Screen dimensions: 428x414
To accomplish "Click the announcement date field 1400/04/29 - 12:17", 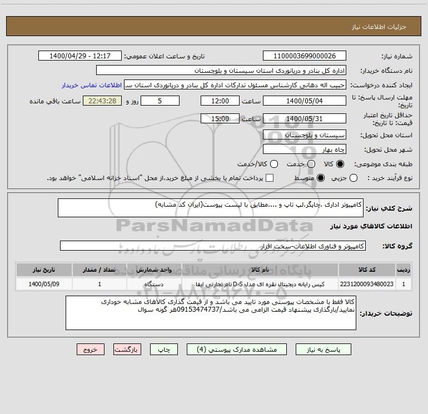I will click(80, 56).
